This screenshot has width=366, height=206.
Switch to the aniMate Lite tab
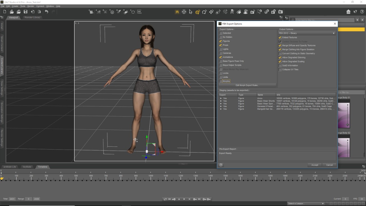click(10, 167)
